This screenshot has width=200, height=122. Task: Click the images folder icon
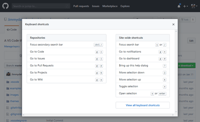click(x=8, y=95)
